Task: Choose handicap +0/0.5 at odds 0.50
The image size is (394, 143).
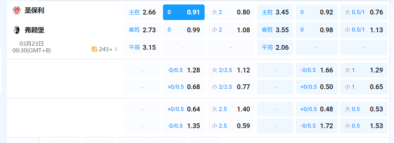Action: point(316,87)
